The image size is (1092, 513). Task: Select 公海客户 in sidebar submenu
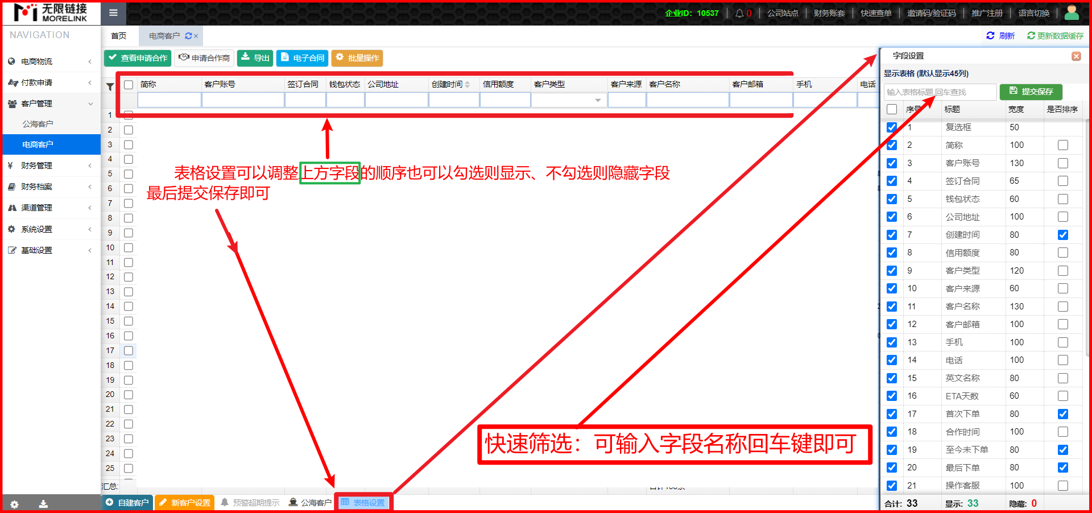point(38,124)
